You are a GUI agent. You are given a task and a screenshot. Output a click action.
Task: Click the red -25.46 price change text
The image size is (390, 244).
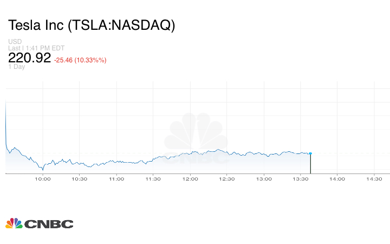click(80, 60)
